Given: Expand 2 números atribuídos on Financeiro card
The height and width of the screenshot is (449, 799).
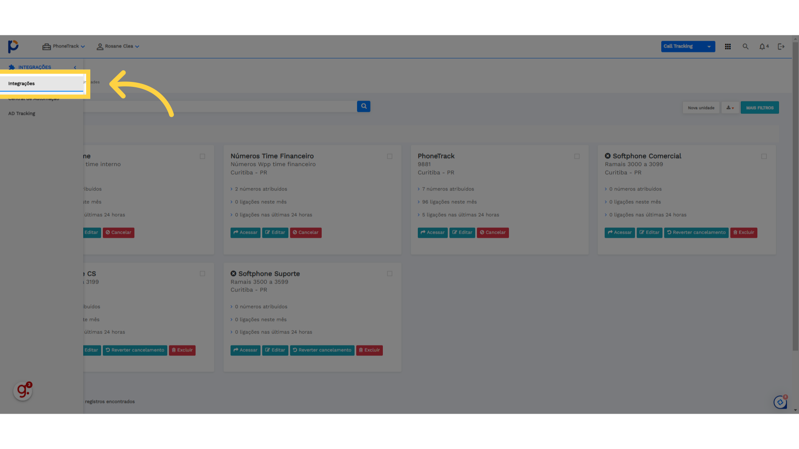Looking at the screenshot, I should [259, 189].
